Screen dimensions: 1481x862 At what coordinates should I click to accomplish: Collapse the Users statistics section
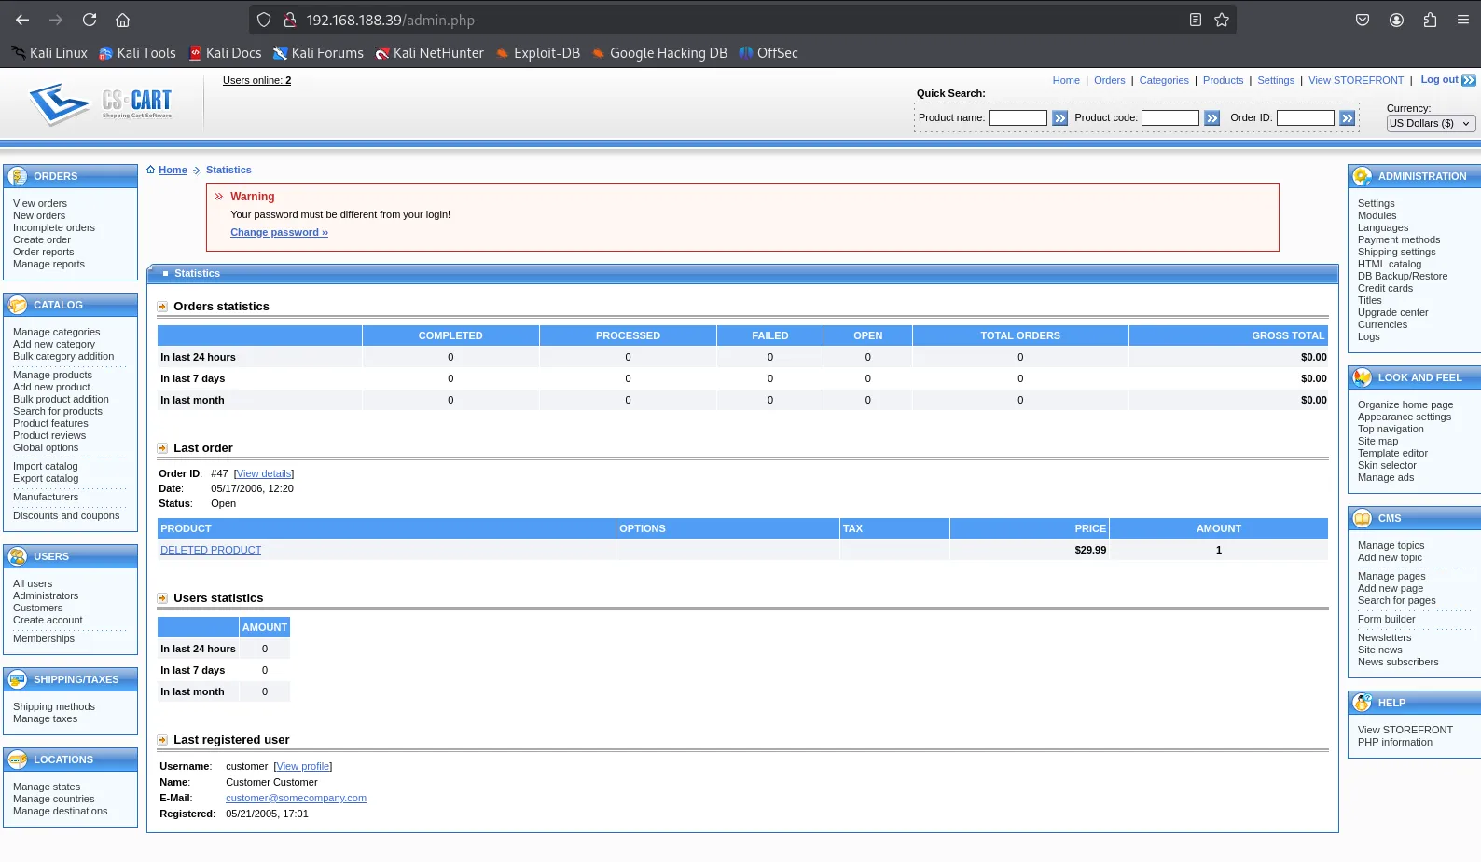[x=162, y=598]
